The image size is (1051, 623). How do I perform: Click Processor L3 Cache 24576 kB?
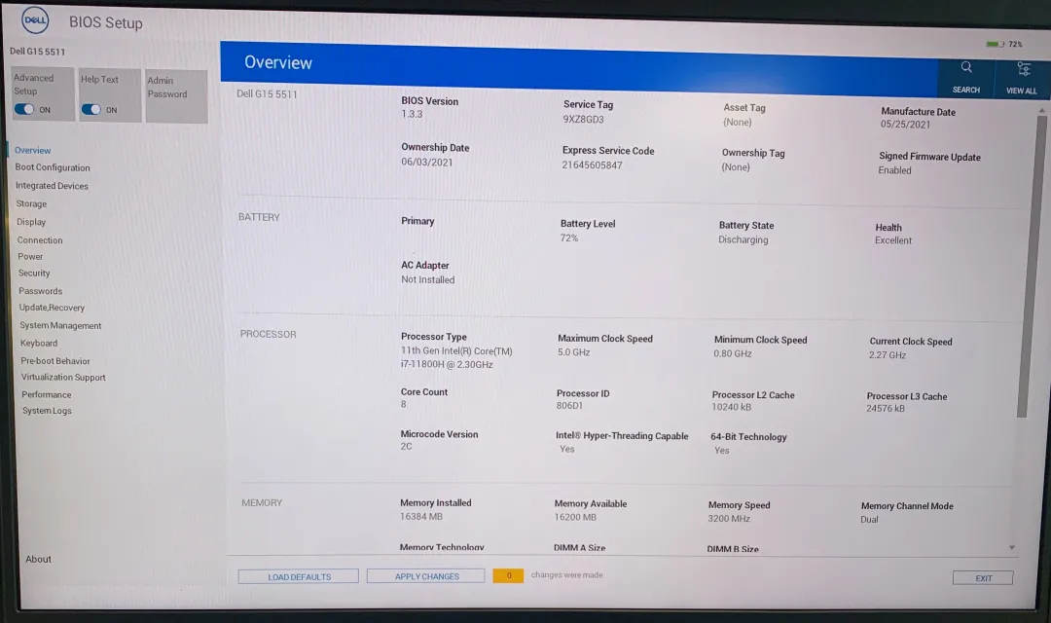pyautogui.click(x=885, y=409)
